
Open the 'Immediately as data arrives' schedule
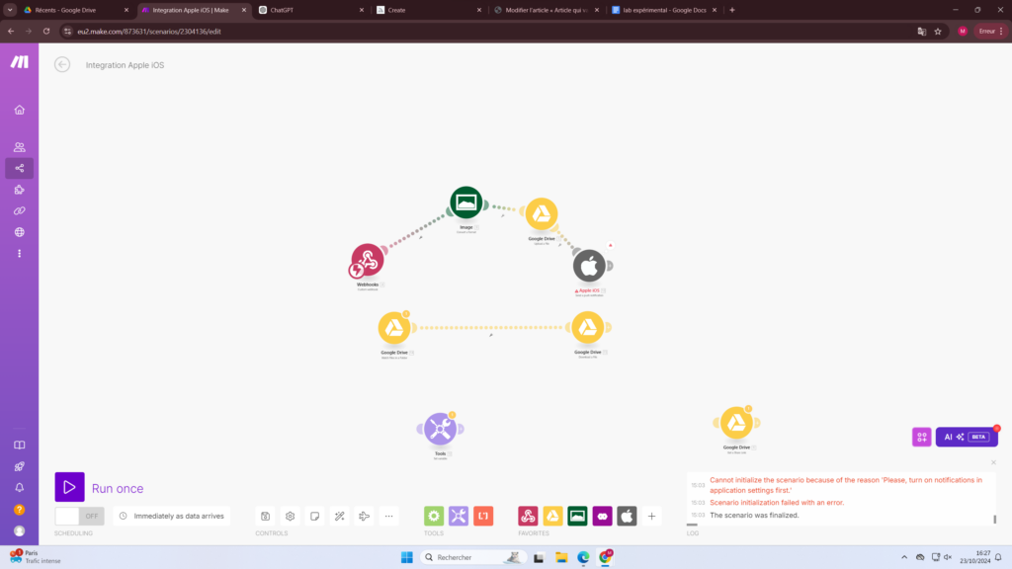click(x=174, y=516)
